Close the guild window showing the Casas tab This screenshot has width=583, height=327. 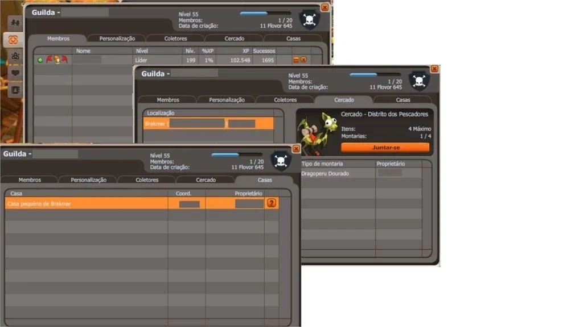point(296,149)
